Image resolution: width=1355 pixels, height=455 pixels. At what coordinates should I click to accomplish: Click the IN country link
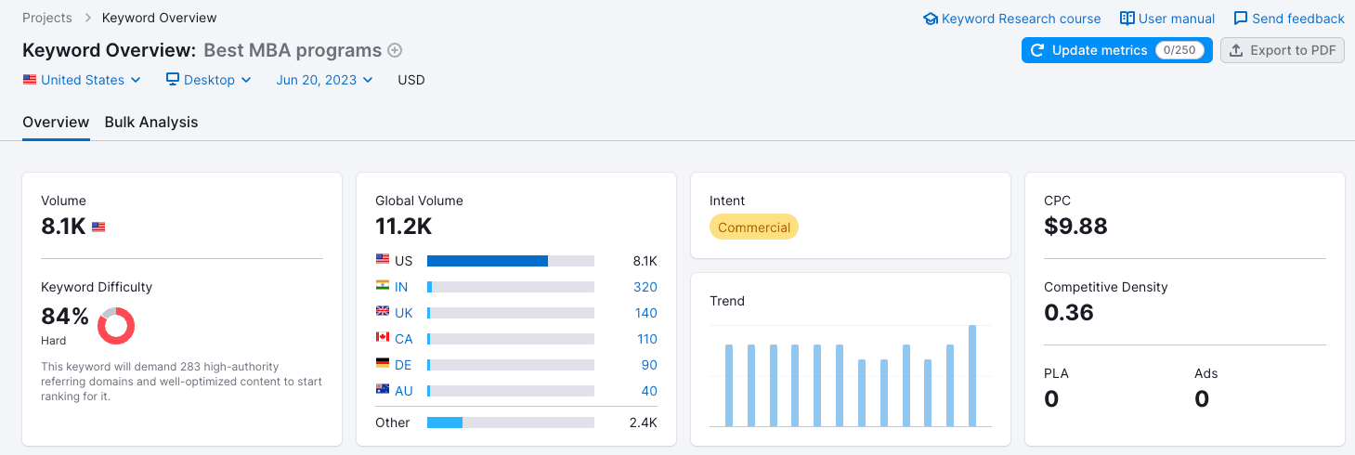(401, 287)
